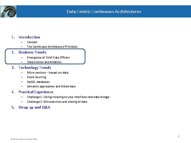Click the 'Business Trends' heading

click(x=32, y=52)
